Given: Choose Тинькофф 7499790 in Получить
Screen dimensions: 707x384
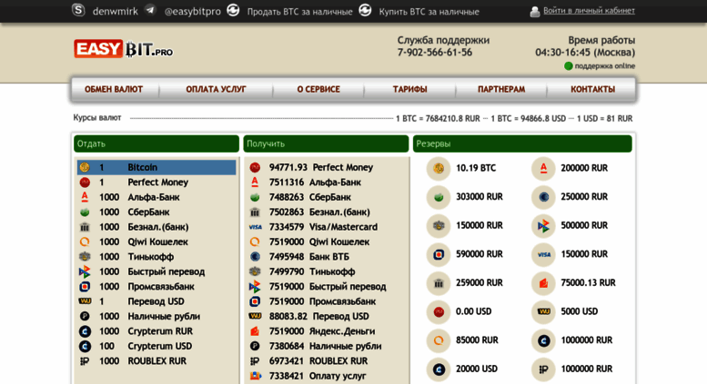Looking at the screenshot, I should (x=327, y=271).
